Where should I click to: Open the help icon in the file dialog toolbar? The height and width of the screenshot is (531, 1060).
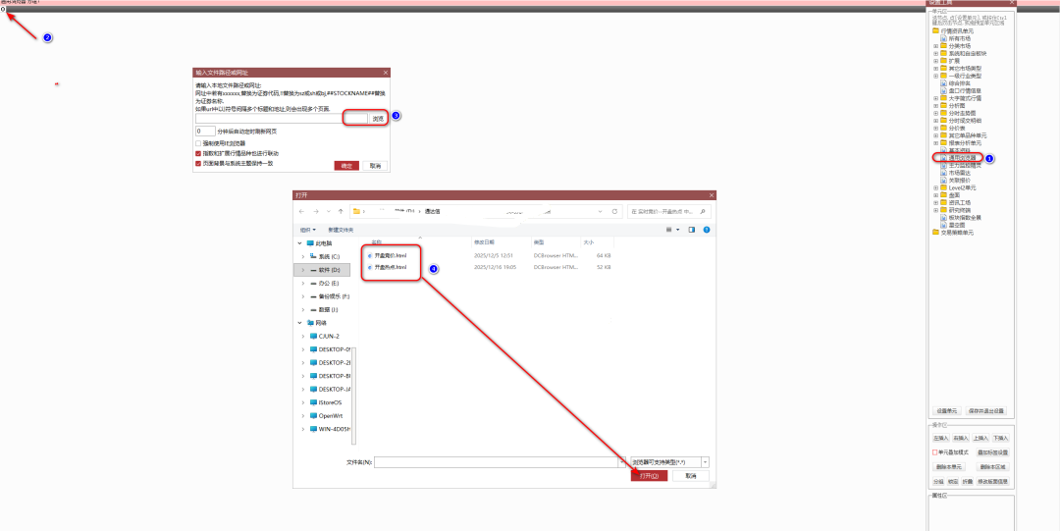click(705, 230)
